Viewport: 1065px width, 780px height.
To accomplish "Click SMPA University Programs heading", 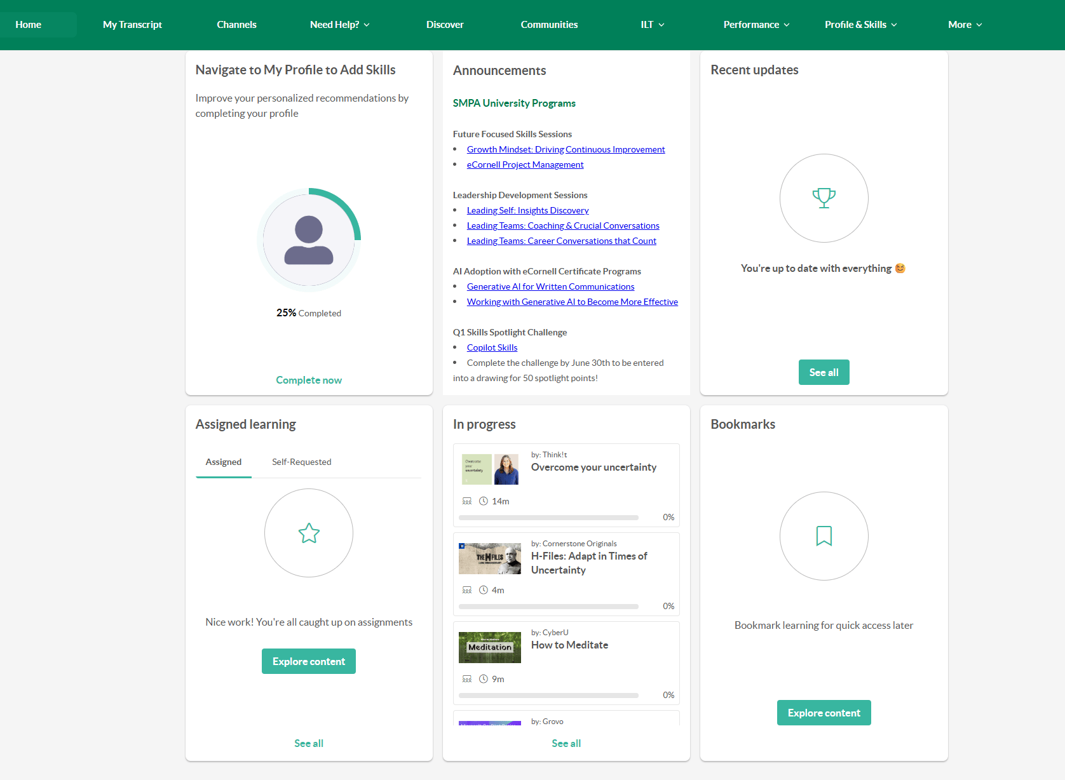I will coord(514,103).
